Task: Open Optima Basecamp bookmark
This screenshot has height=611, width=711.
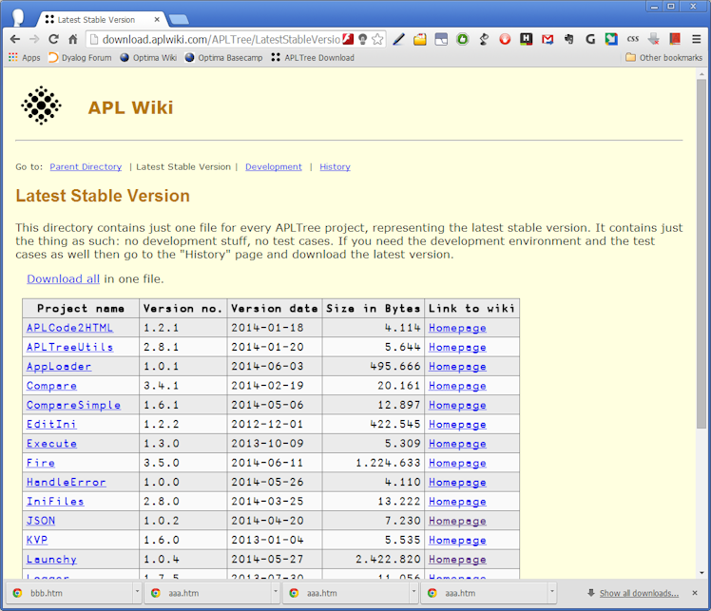Action: (x=224, y=58)
